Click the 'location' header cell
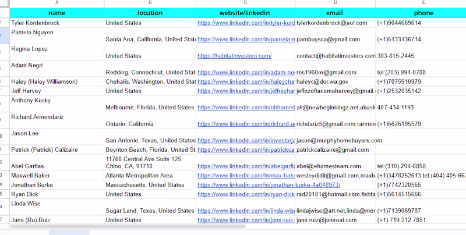The height and width of the screenshot is (235, 466). point(150,13)
